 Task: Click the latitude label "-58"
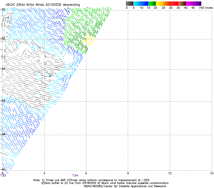(3, 134)
